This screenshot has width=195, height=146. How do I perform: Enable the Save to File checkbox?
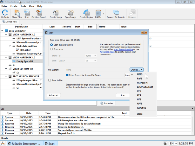click(50, 80)
